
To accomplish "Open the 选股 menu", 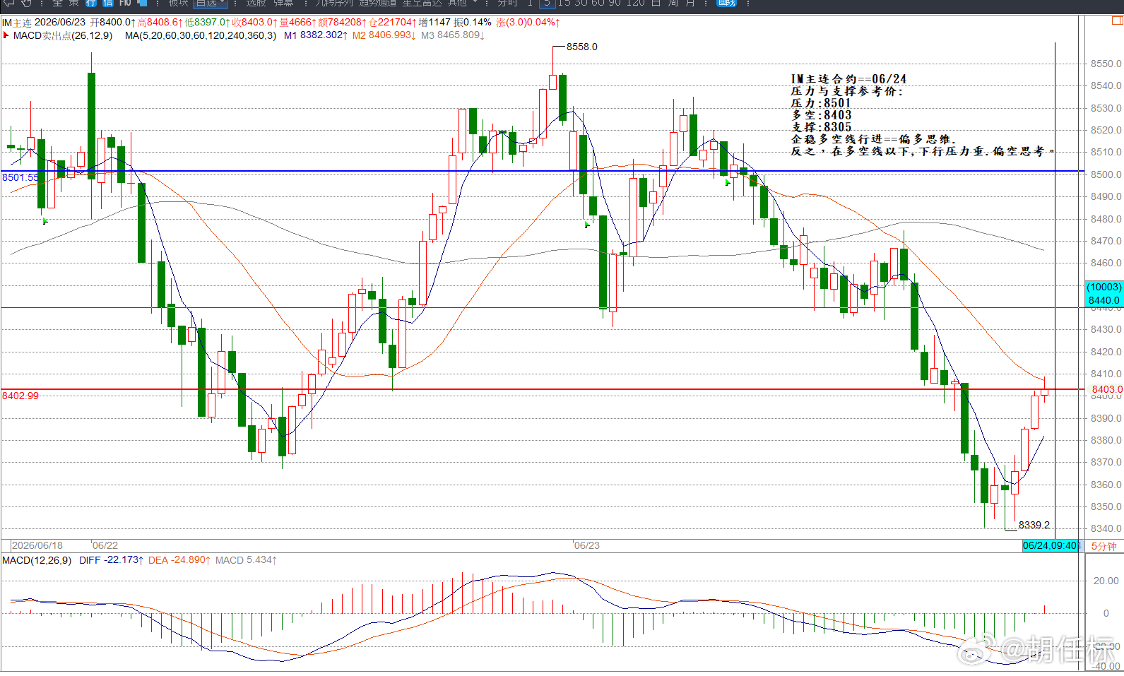I will tap(256, 3).
